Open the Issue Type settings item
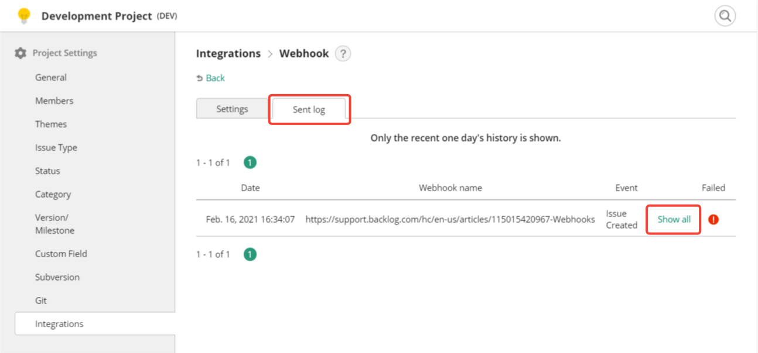 pyautogui.click(x=56, y=147)
